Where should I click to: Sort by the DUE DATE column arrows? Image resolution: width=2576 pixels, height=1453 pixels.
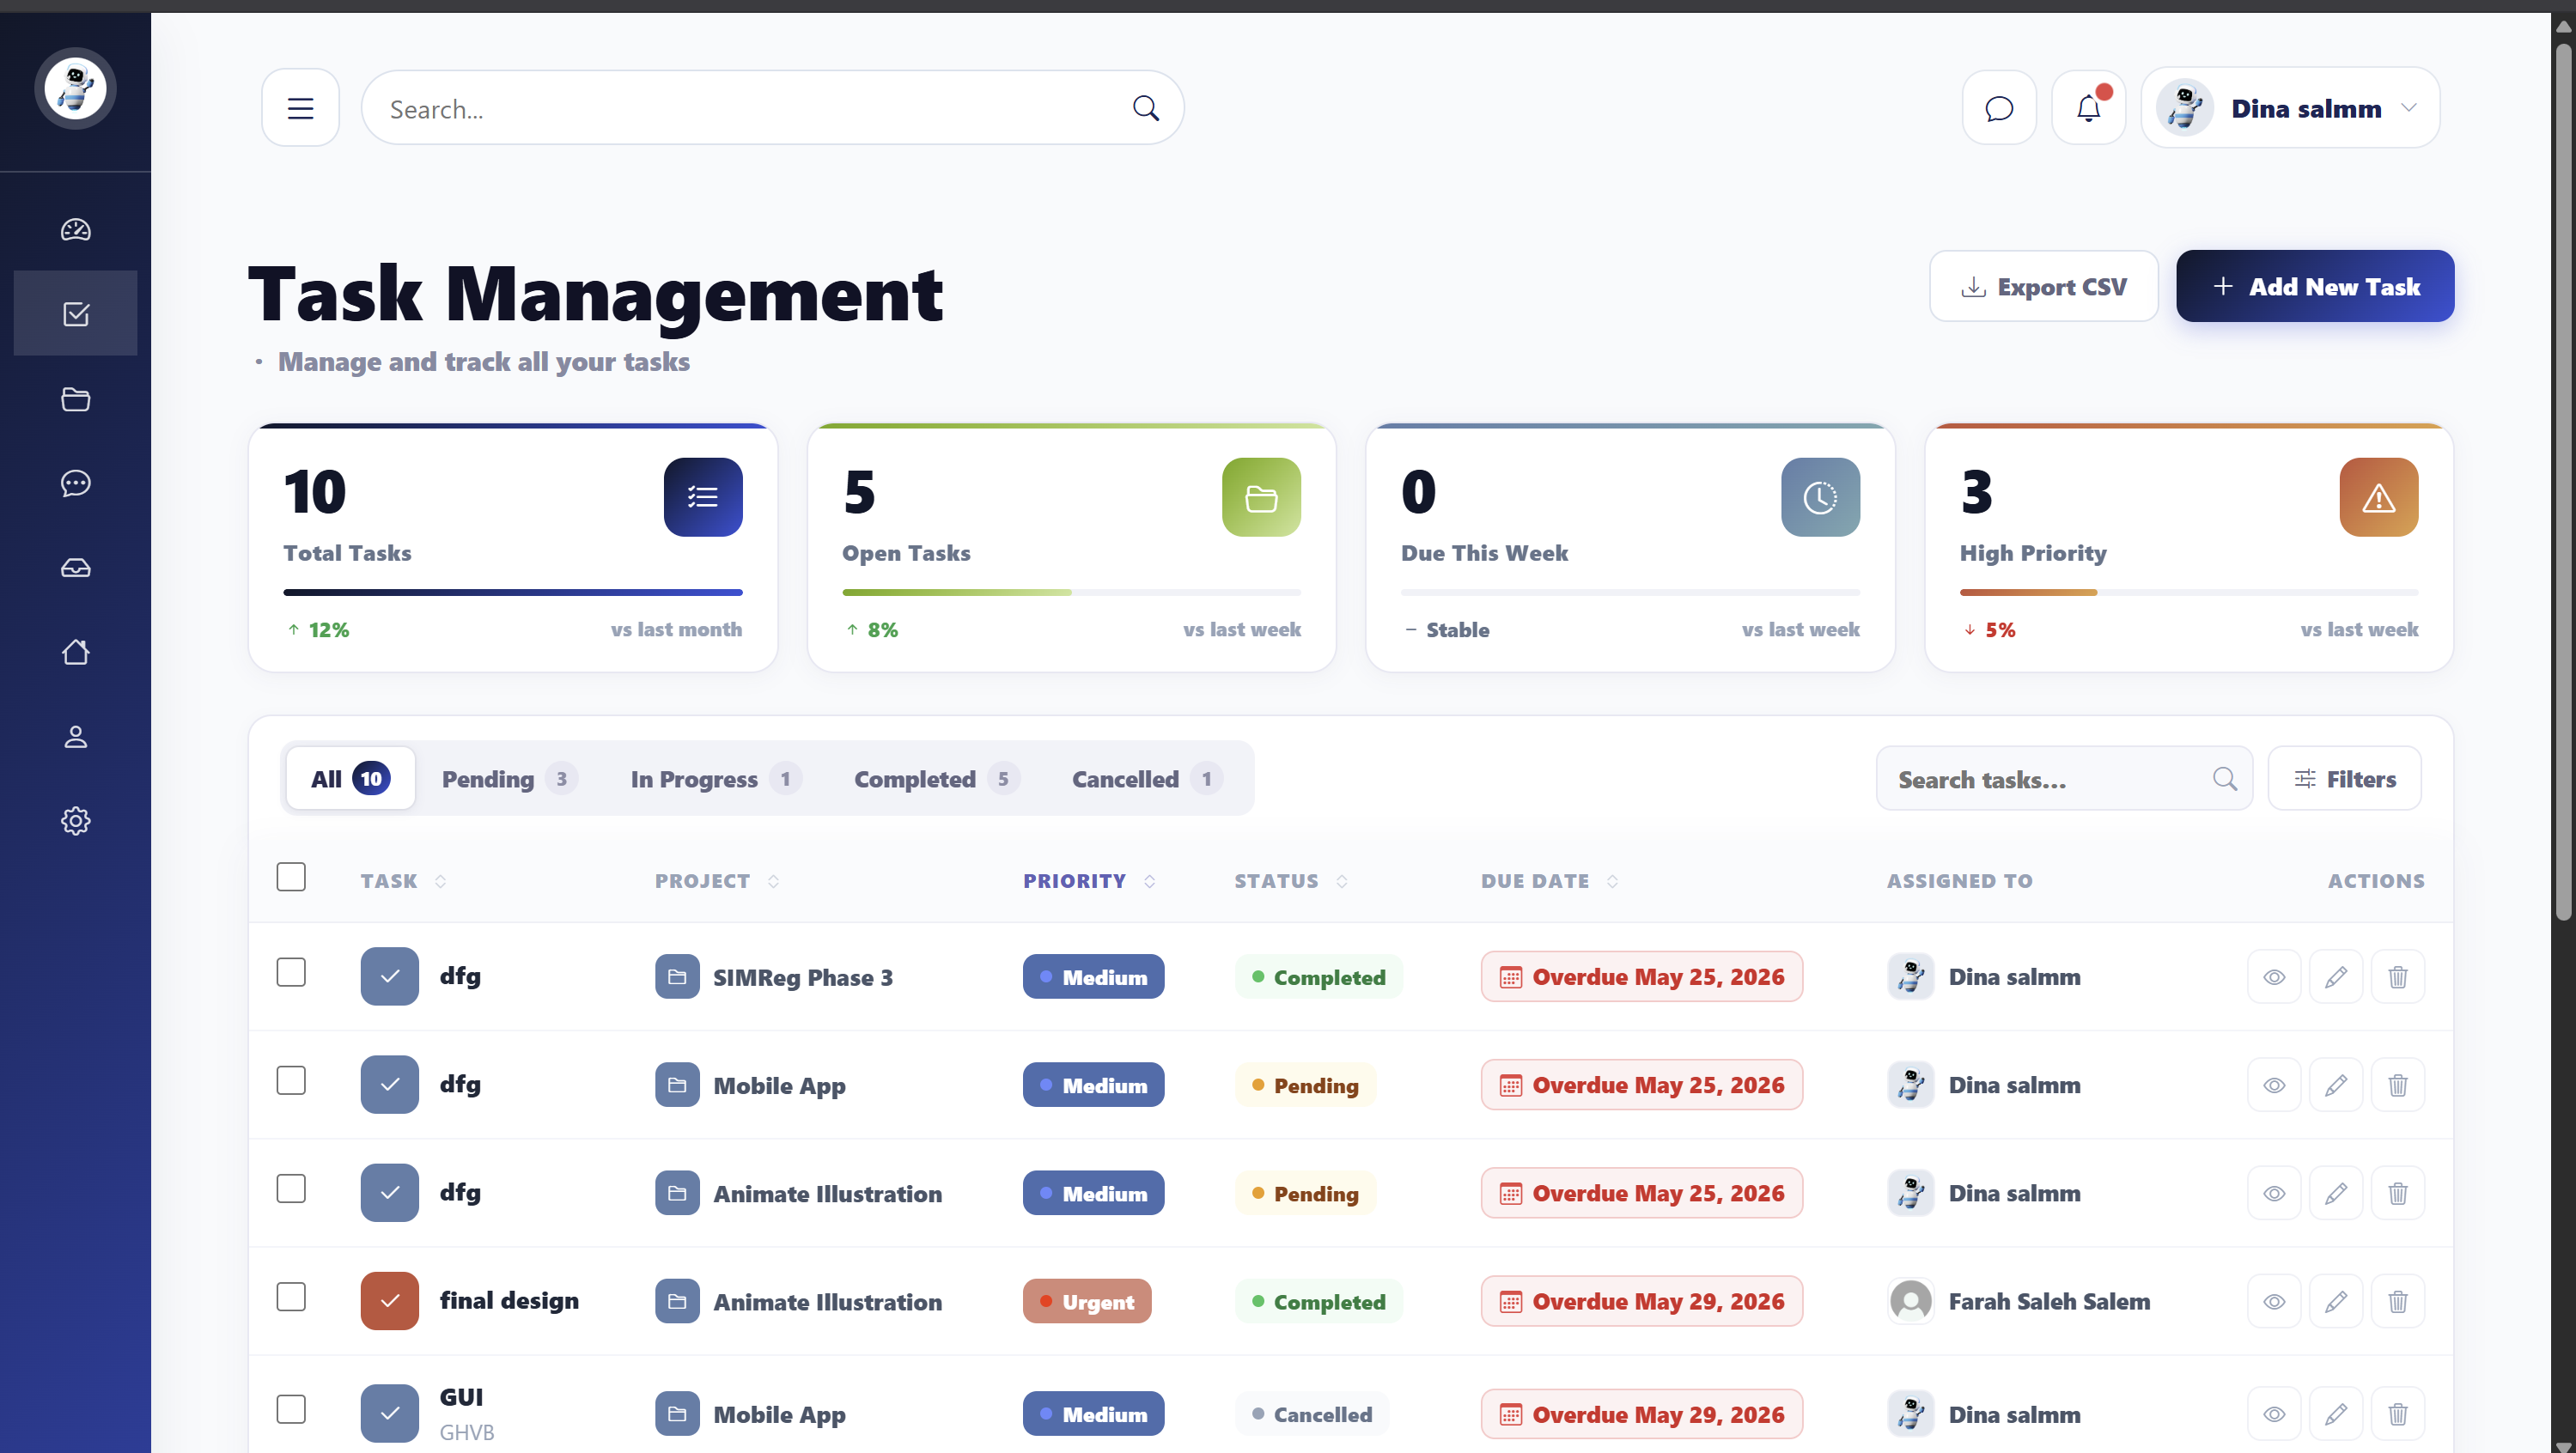click(1612, 881)
